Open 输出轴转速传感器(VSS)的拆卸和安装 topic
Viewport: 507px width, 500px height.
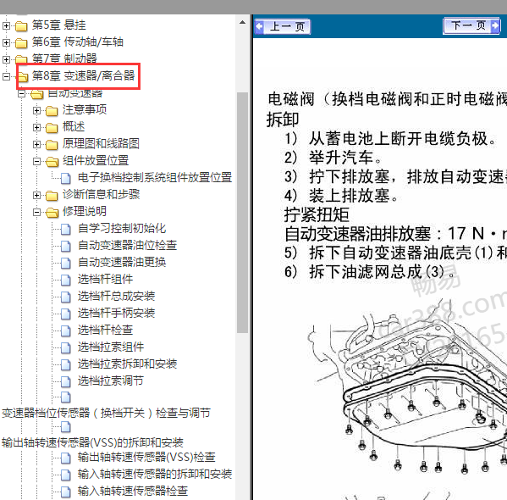coord(92,442)
